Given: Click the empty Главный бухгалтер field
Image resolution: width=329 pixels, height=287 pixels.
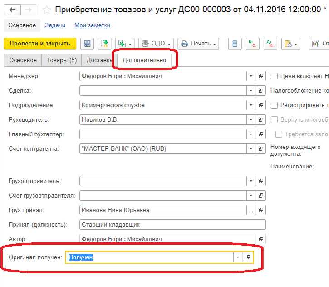Looking at the screenshot, I should click(163, 134).
